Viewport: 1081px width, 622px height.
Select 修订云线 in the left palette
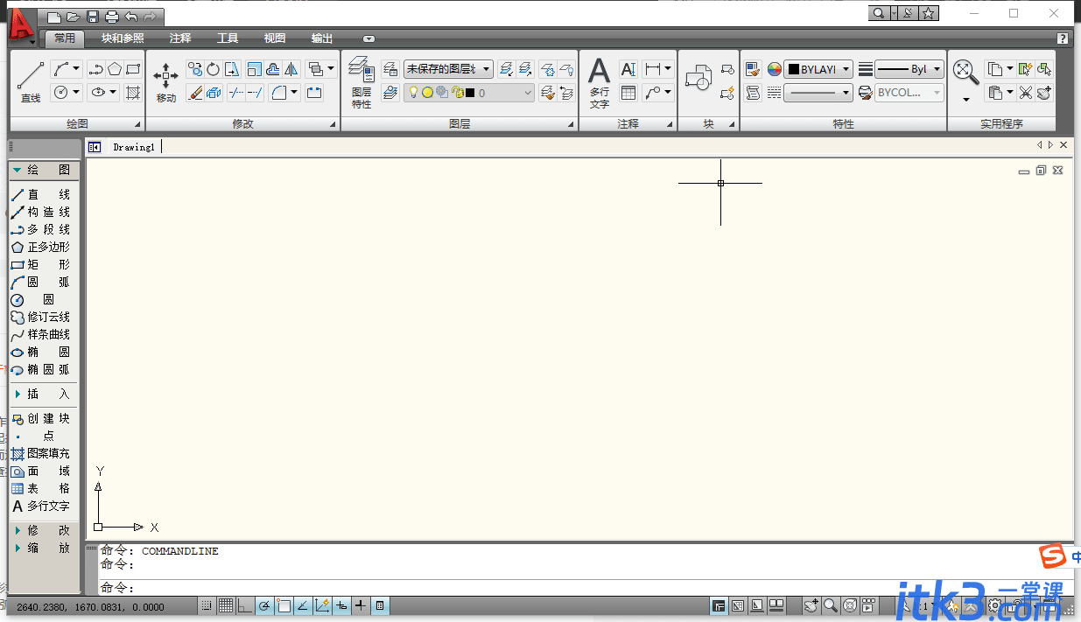[40, 317]
